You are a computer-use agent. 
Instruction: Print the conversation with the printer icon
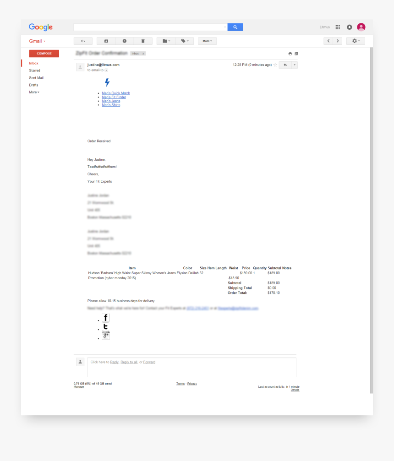click(290, 54)
